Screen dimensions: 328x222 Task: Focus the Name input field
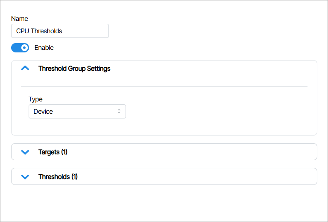point(85,31)
